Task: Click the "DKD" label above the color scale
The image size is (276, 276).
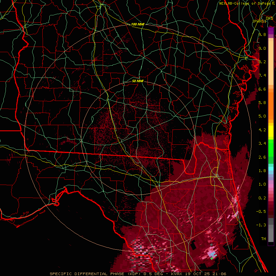Action: pos(269,18)
